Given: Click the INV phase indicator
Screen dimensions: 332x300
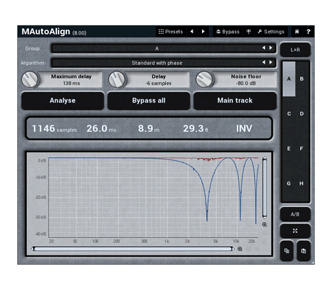Looking at the screenshot, I should pyautogui.click(x=244, y=128).
